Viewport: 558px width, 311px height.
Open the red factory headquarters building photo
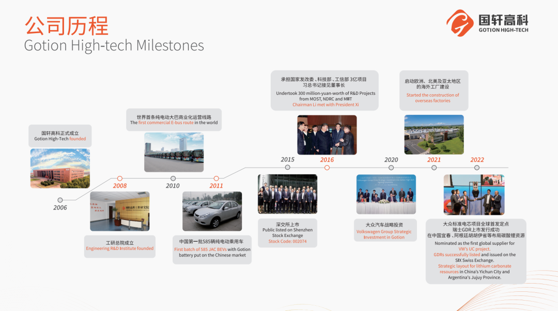[60, 169]
